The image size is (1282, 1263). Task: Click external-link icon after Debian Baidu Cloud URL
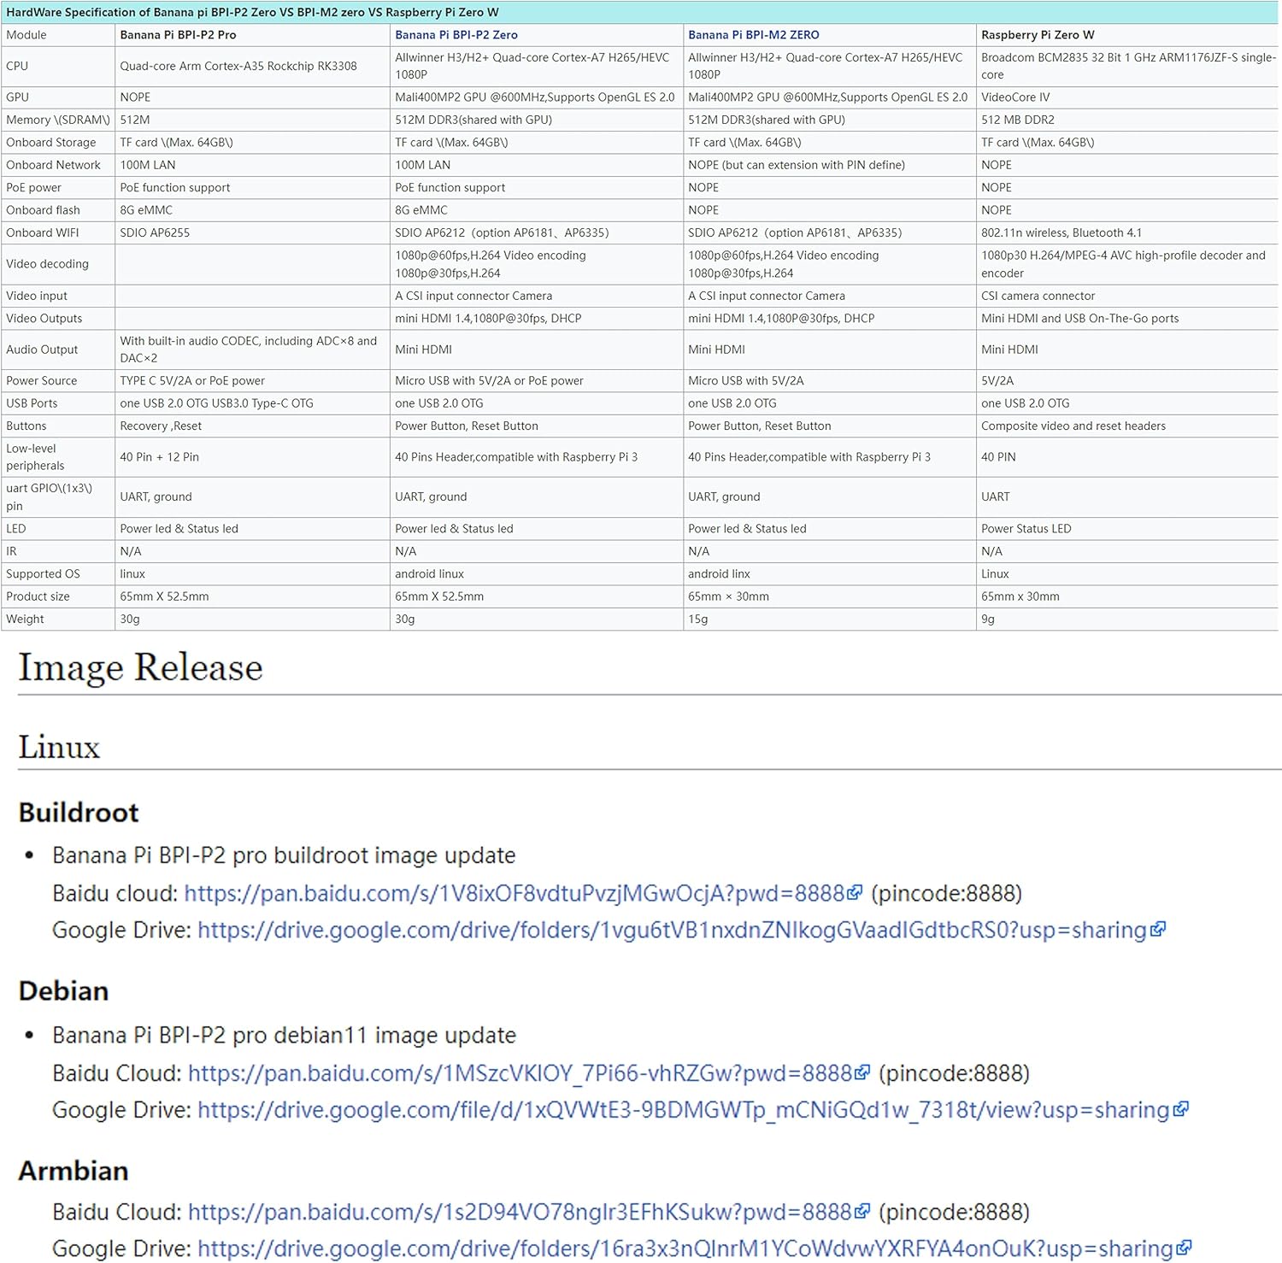[x=862, y=1072]
